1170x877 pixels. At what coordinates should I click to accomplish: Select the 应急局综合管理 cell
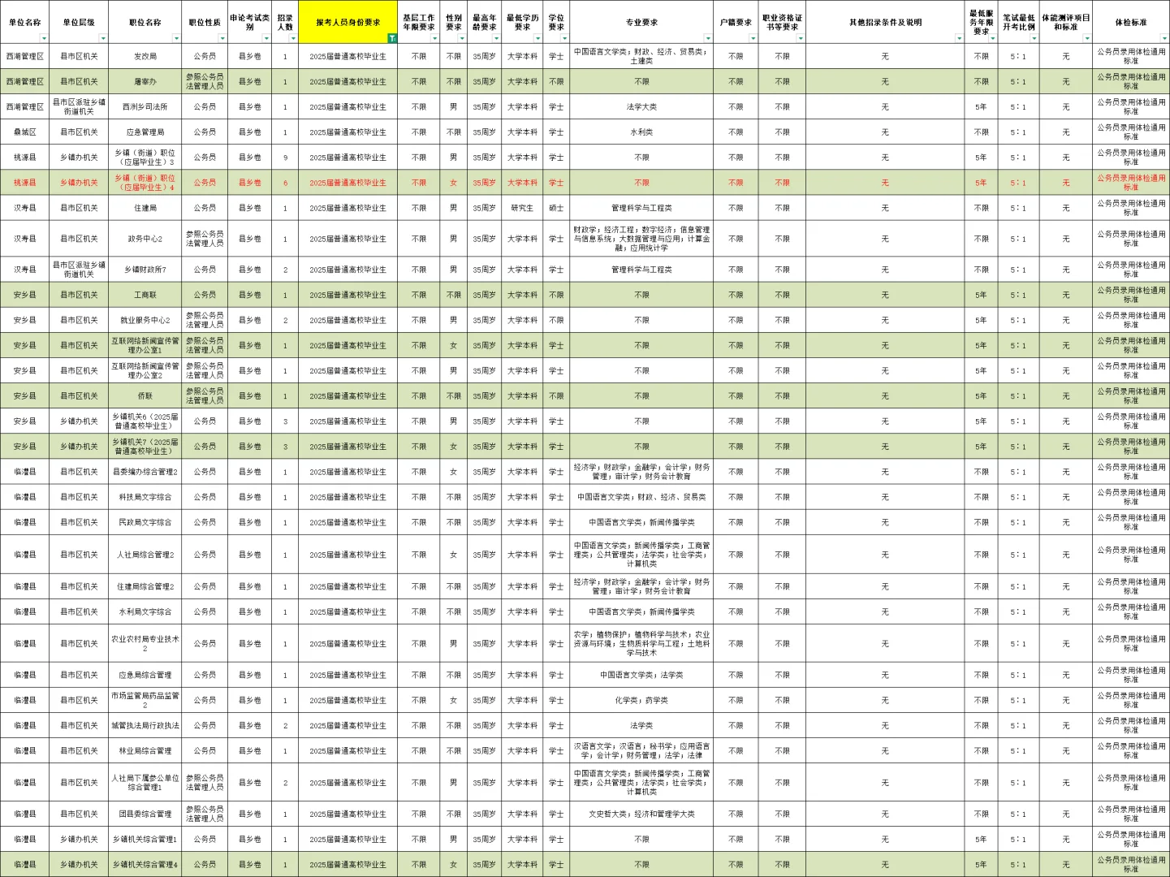tap(145, 675)
